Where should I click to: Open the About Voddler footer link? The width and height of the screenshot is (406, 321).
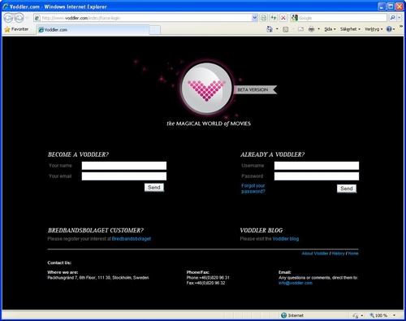(315, 254)
